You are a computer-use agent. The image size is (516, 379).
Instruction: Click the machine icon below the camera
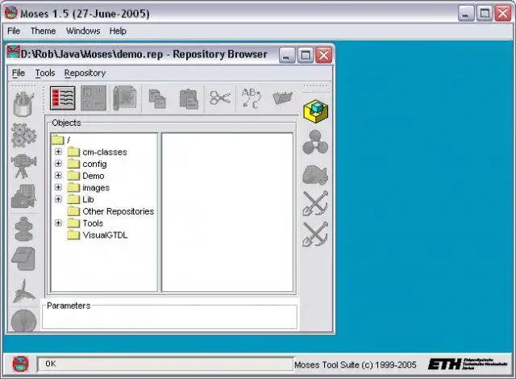(23, 197)
